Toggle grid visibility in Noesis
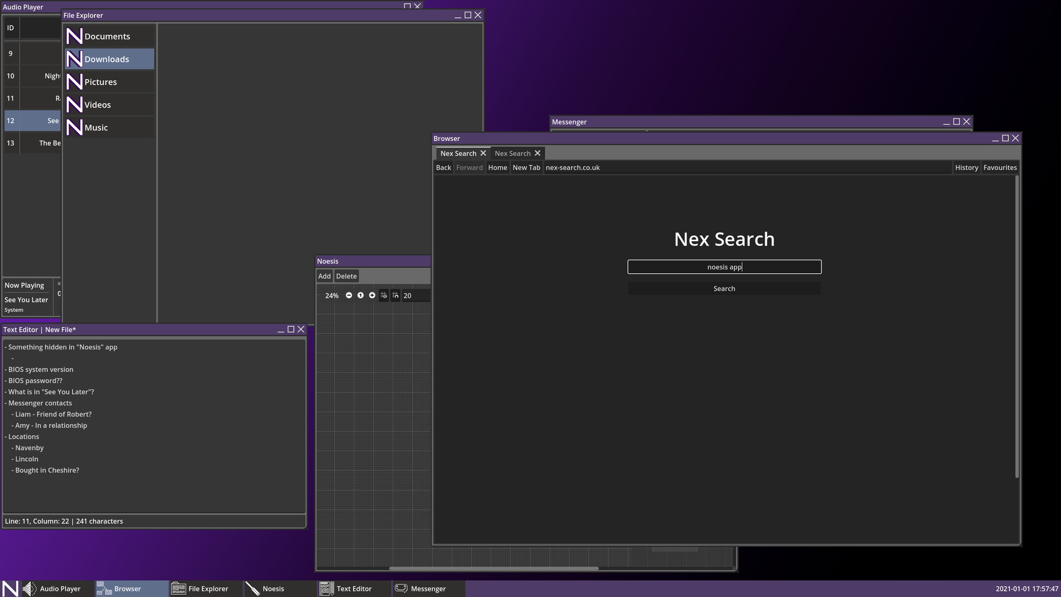 point(384,295)
